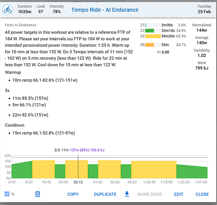Download workout file with arrow icon
The height and width of the screenshot is (205, 217).
(x=127, y=194)
